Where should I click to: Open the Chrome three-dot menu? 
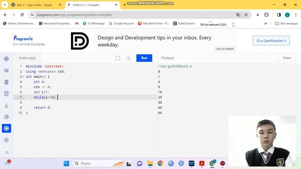(x=296, y=15)
